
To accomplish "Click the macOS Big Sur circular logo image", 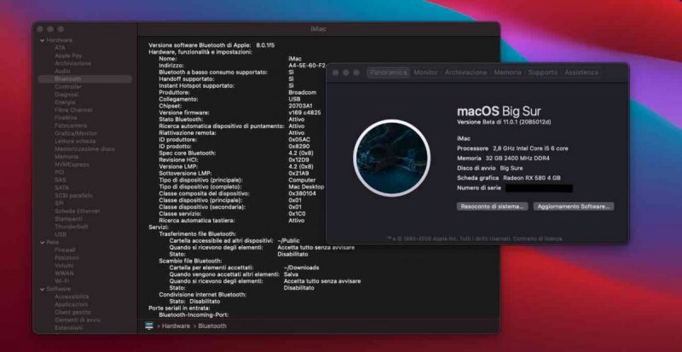I will point(392,158).
